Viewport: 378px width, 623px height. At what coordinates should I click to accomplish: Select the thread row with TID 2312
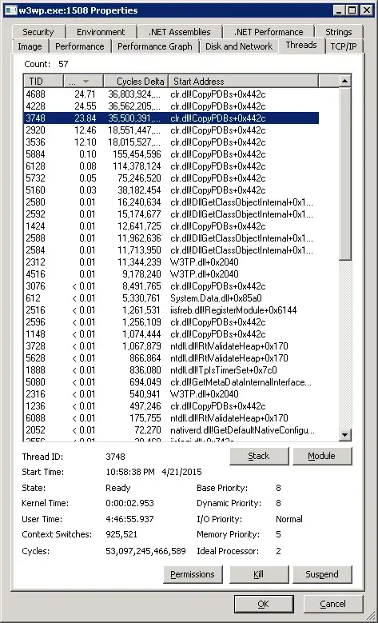[x=171, y=262]
